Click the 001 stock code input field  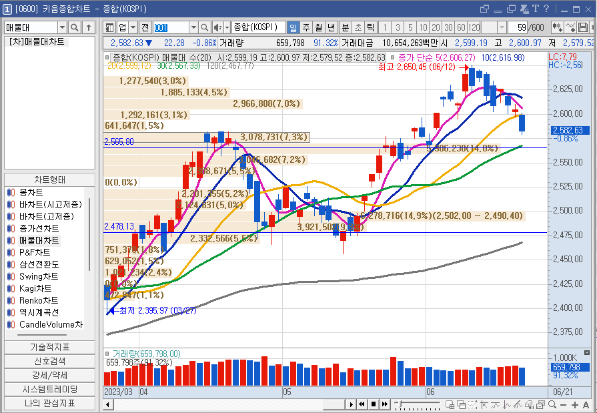point(171,27)
